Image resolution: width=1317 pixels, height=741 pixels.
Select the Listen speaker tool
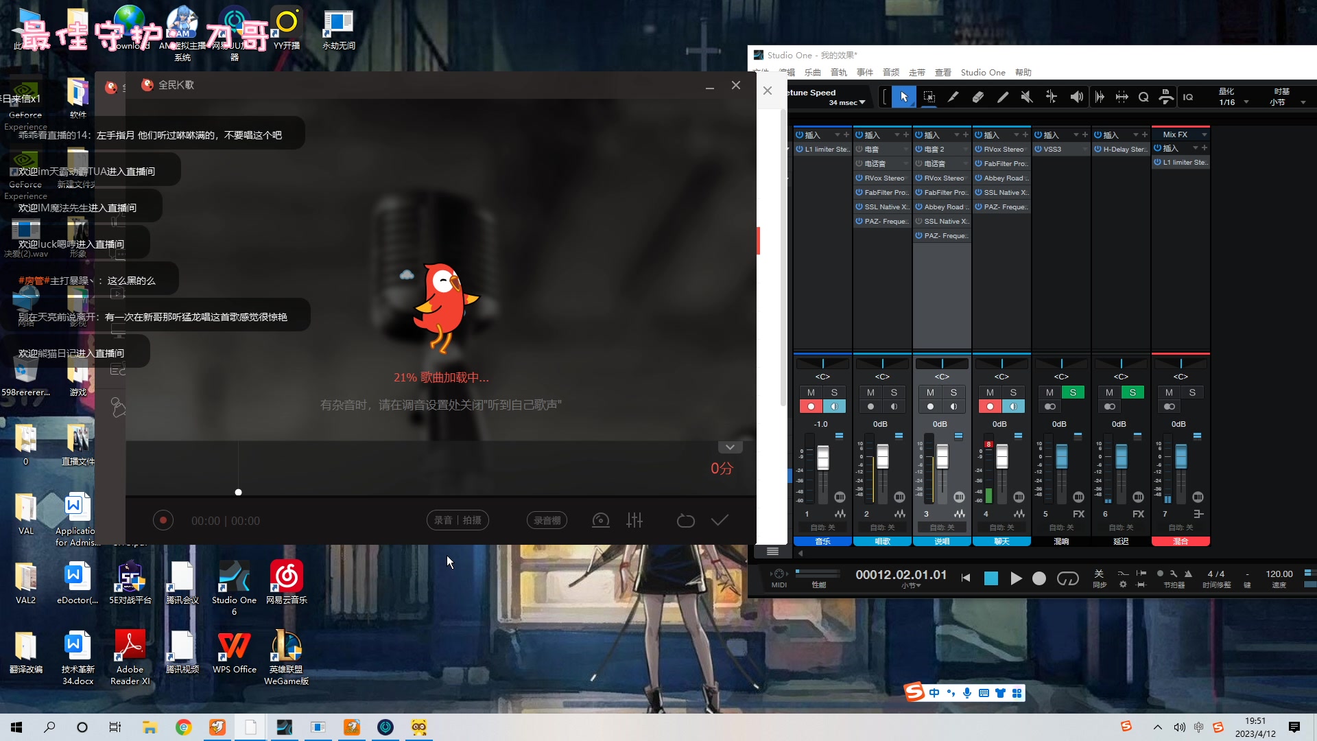[1076, 97]
